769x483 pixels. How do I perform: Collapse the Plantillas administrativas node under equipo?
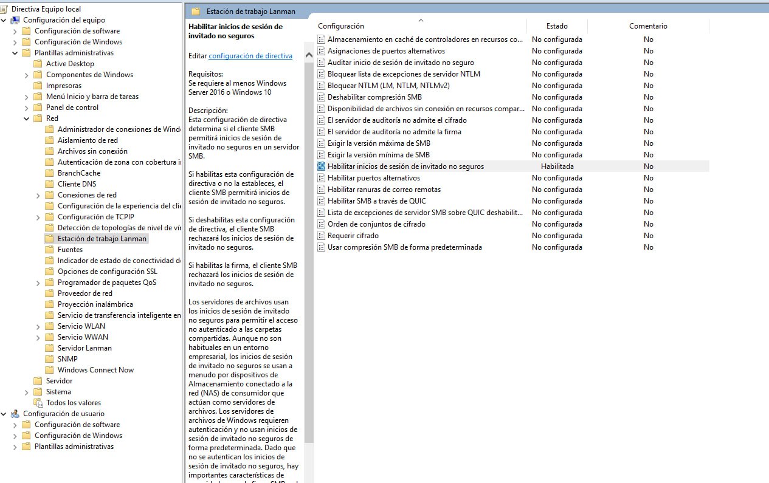15,53
